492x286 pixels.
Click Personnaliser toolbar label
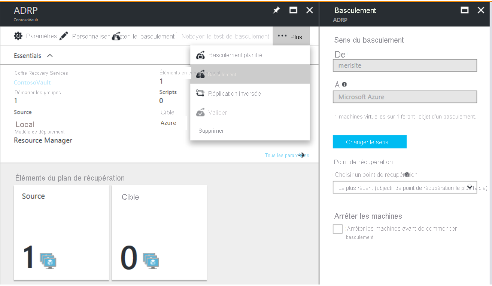pos(91,36)
